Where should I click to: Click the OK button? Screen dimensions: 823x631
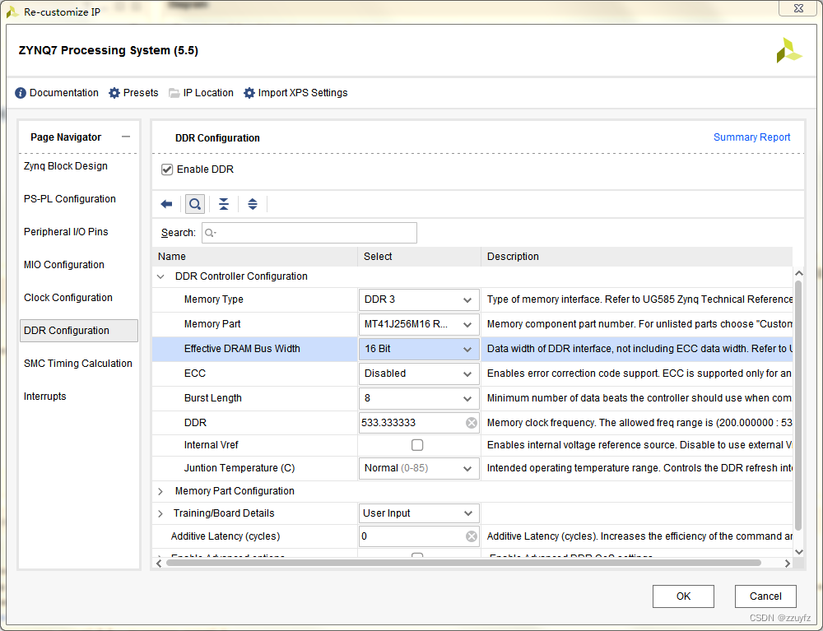(683, 596)
